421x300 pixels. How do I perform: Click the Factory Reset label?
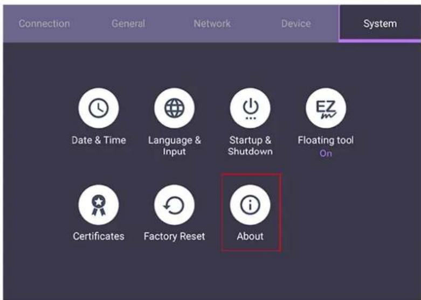[174, 236]
